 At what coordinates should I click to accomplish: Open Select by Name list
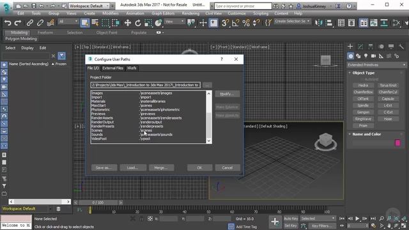(95, 23)
